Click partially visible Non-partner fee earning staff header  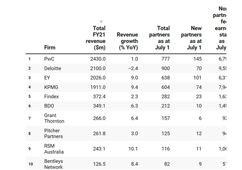[x=220, y=28]
